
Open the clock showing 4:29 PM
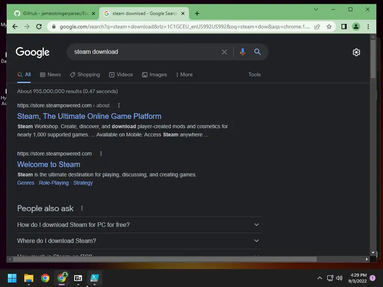pyautogui.click(x=358, y=278)
